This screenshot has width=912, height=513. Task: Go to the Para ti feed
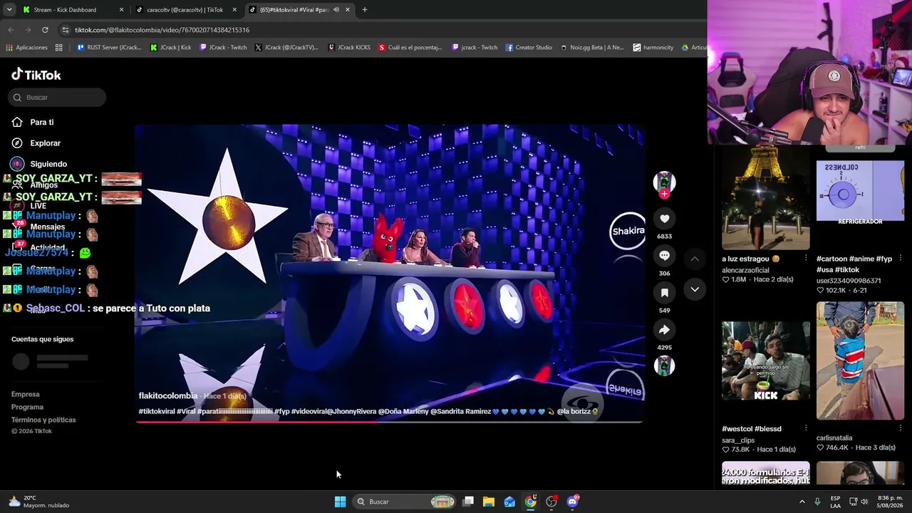coord(42,123)
